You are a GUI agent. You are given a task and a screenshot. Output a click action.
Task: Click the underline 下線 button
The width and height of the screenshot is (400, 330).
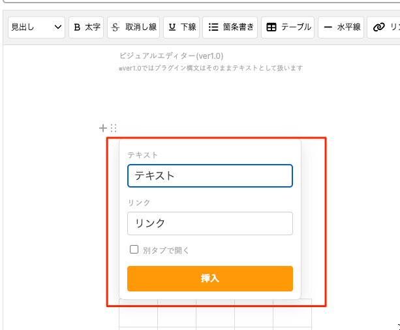click(x=181, y=27)
